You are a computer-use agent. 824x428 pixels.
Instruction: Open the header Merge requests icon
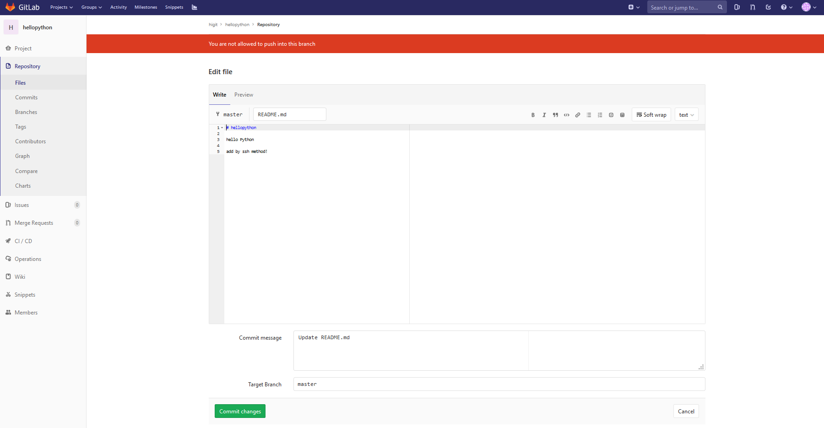[x=753, y=7]
